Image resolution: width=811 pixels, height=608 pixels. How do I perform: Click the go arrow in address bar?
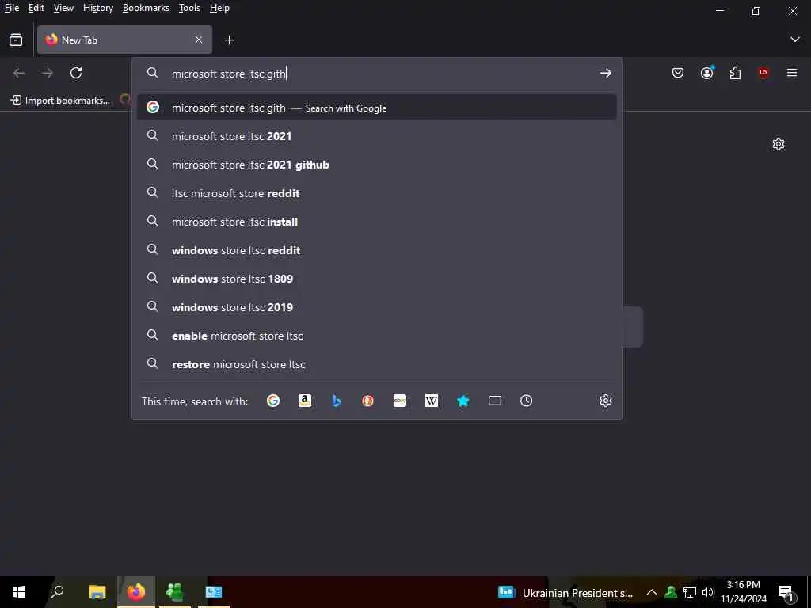[x=606, y=74]
